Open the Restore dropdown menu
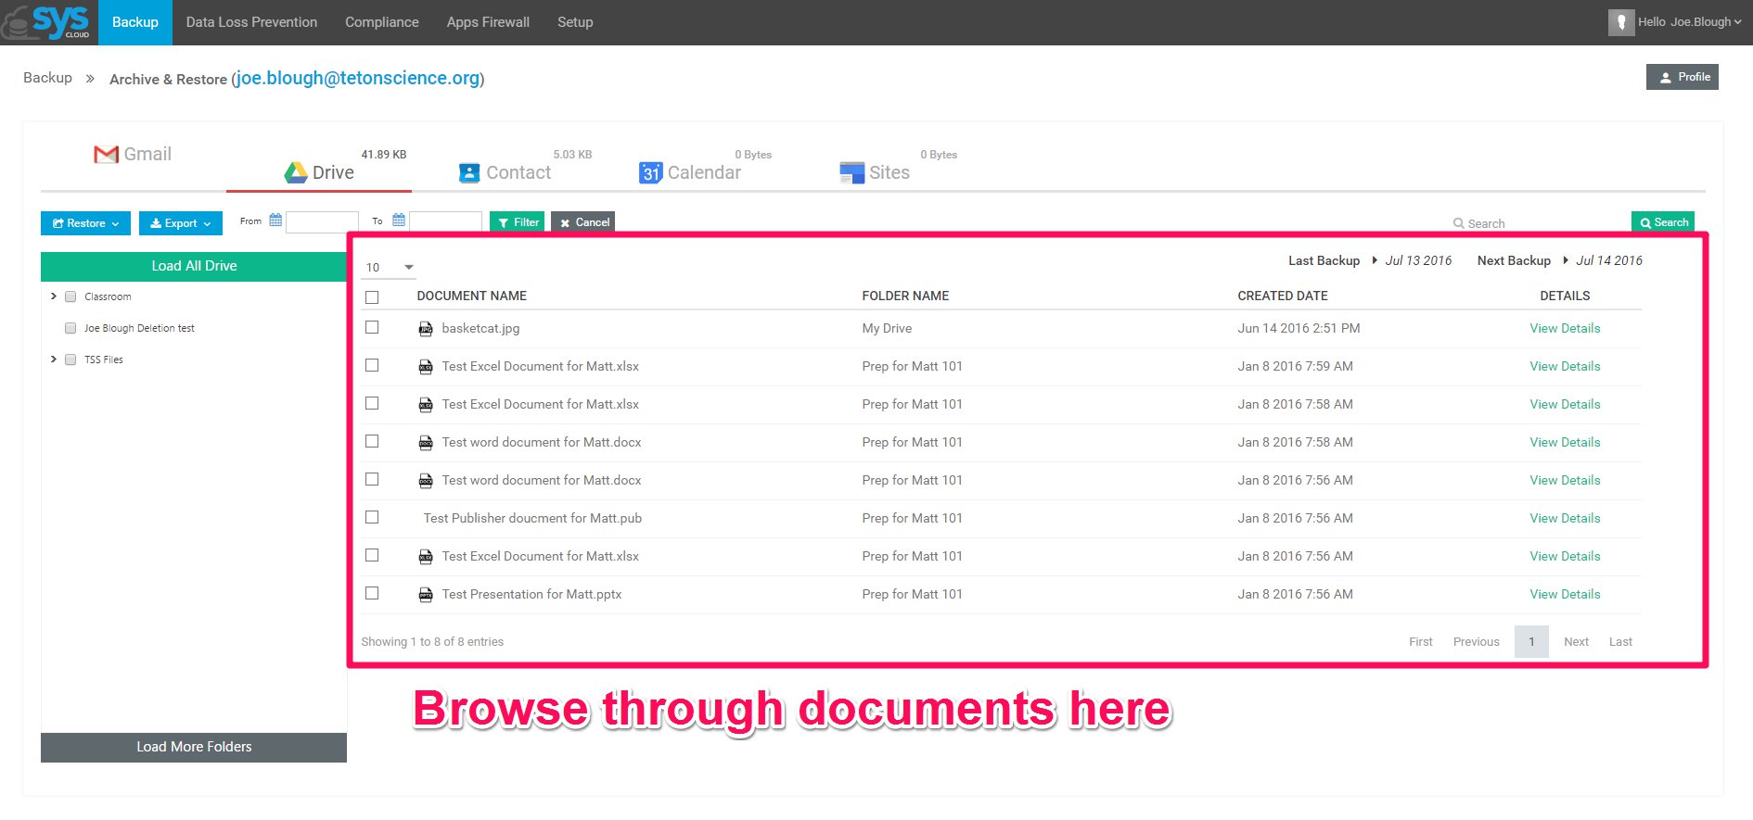The width and height of the screenshot is (1753, 820). (x=85, y=223)
